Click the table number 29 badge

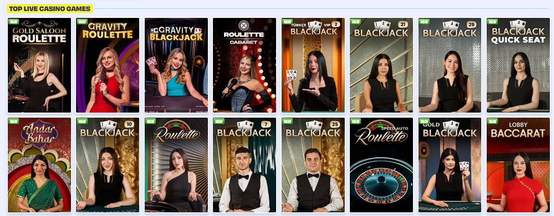(x=472, y=24)
